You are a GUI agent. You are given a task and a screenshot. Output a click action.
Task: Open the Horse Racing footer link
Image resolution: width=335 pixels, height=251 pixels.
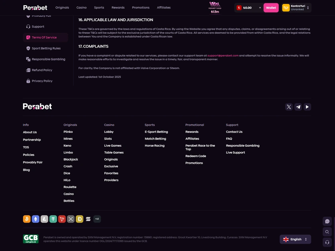[x=155, y=146]
